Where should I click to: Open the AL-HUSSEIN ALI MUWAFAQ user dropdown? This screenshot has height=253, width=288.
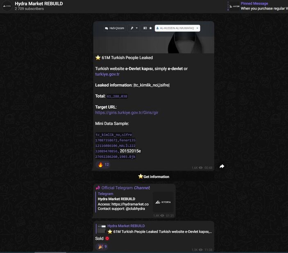tap(177, 28)
